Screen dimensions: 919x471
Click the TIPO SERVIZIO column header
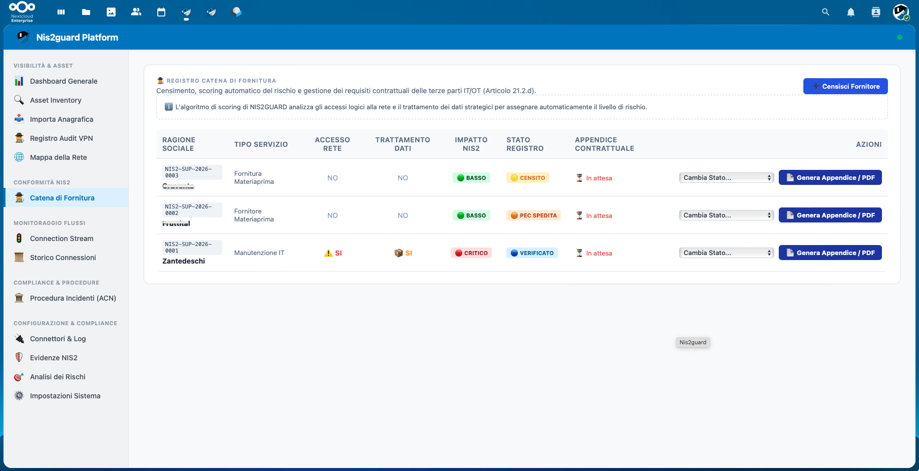pos(261,144)
